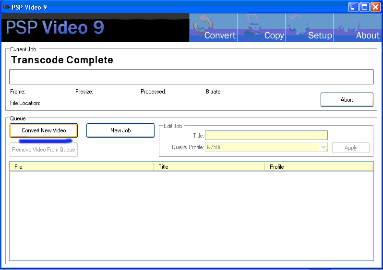
Task: Click the Processed: label
Action: tap(153, 92)
